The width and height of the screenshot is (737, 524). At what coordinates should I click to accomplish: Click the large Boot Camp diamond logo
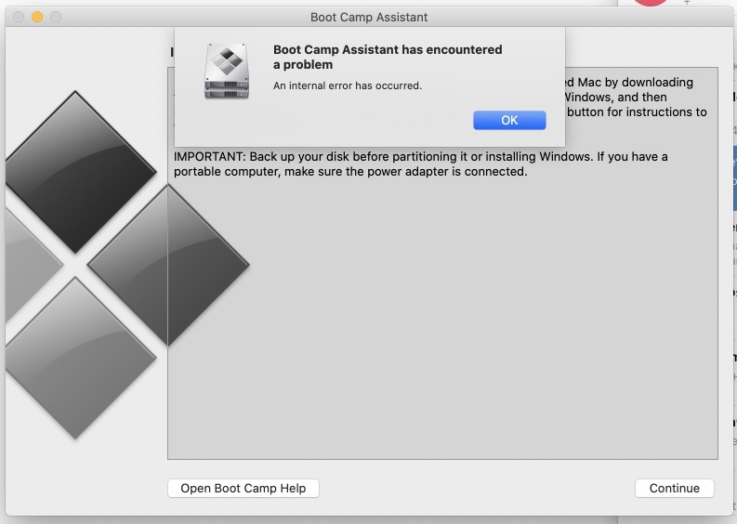pyautogui.click(x=127, y=266)
